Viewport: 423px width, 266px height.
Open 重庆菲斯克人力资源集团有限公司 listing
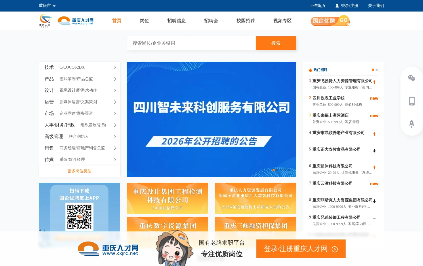(342, 200)
